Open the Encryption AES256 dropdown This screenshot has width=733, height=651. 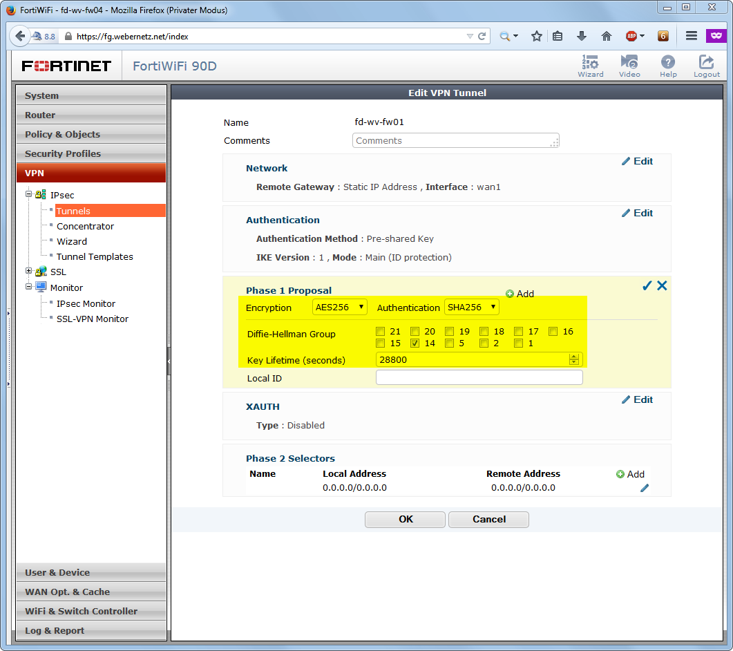click(339, 308)
